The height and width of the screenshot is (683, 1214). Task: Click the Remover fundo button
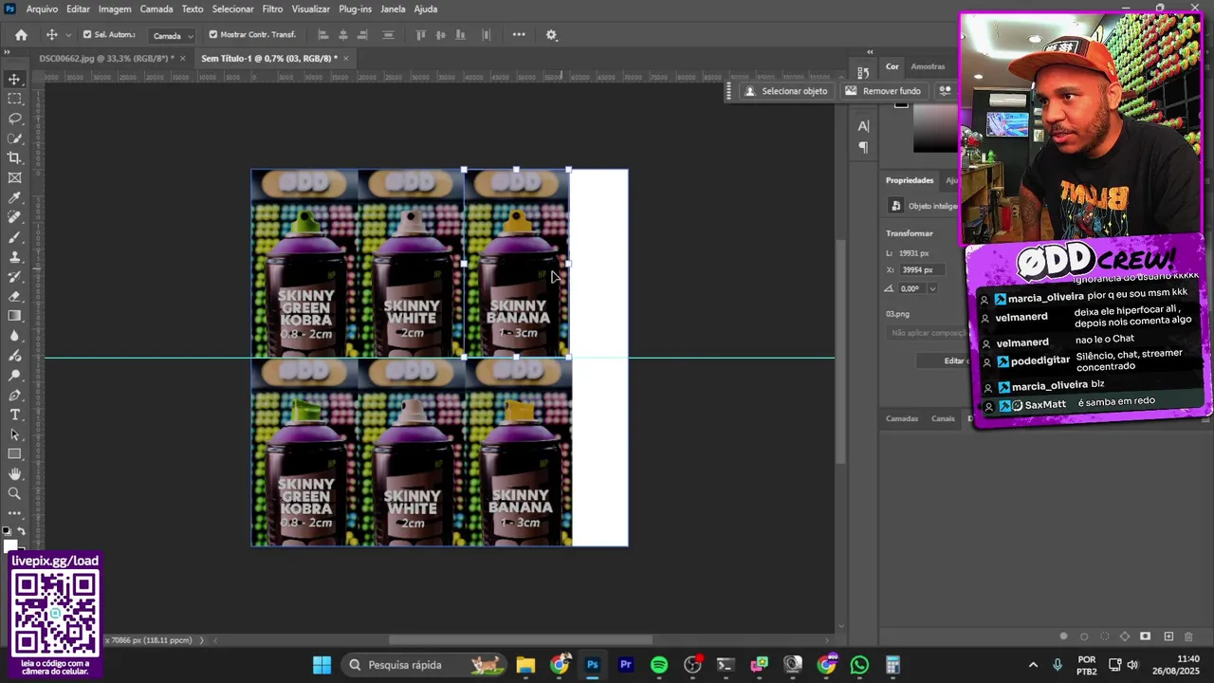tap(883, 91)
